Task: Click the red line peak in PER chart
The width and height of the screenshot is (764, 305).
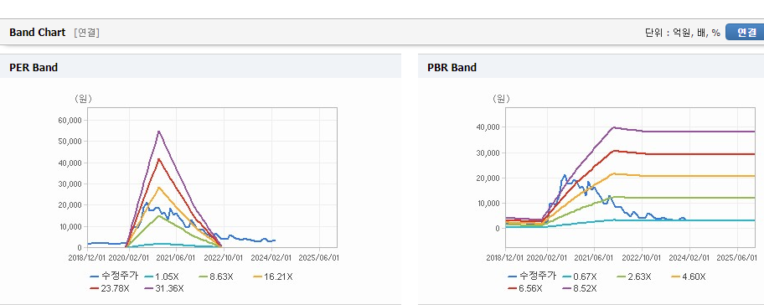Action: [x=159, y=159]
